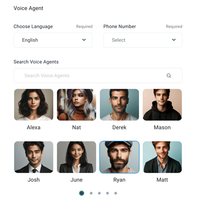Click the chevron next to English
The image size is (198, 201).
click(x=84, y=40)
